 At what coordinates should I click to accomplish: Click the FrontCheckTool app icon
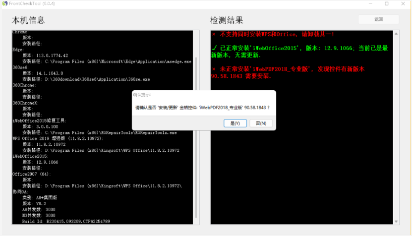pos(5,3)
